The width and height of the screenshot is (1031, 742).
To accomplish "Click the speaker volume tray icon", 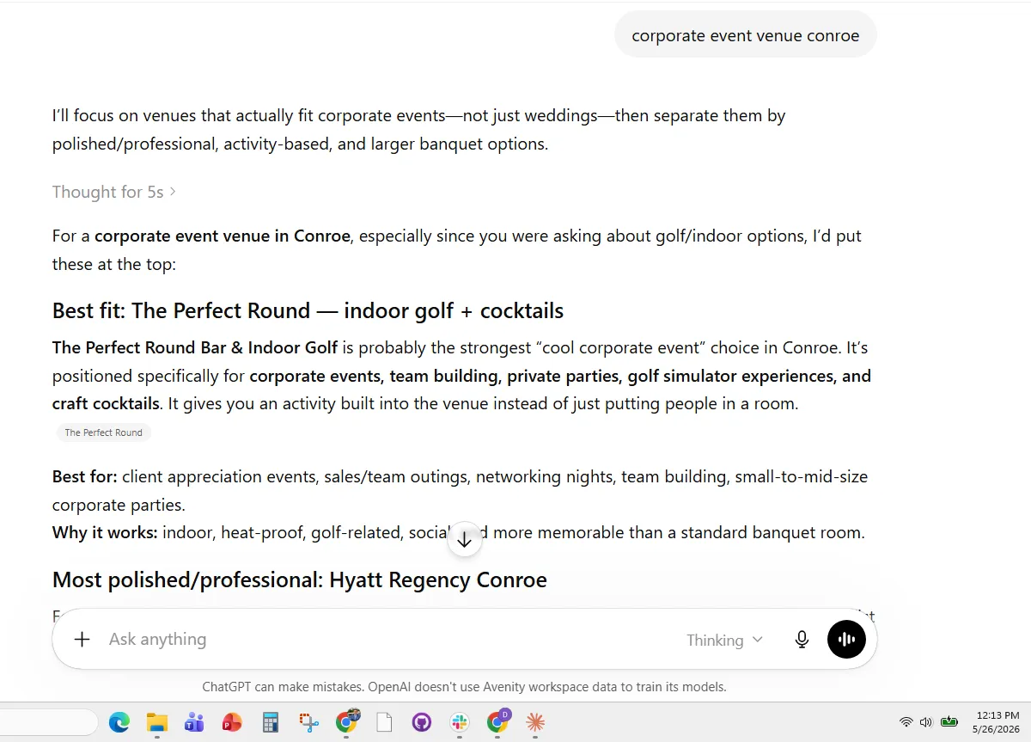I will click(x=926, y=722).
